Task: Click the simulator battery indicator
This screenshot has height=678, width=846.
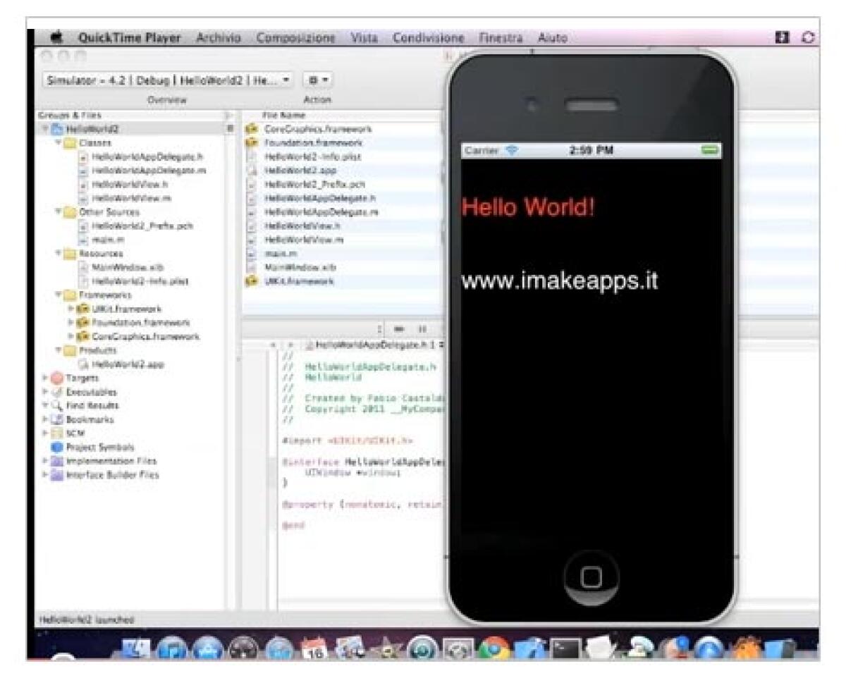Action: coord(710,150)
